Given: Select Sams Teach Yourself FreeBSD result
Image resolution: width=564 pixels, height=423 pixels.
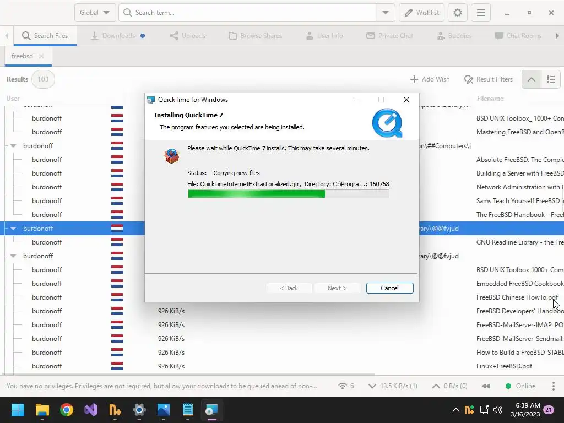Looking at the screenshot, I should pos(520,200).
